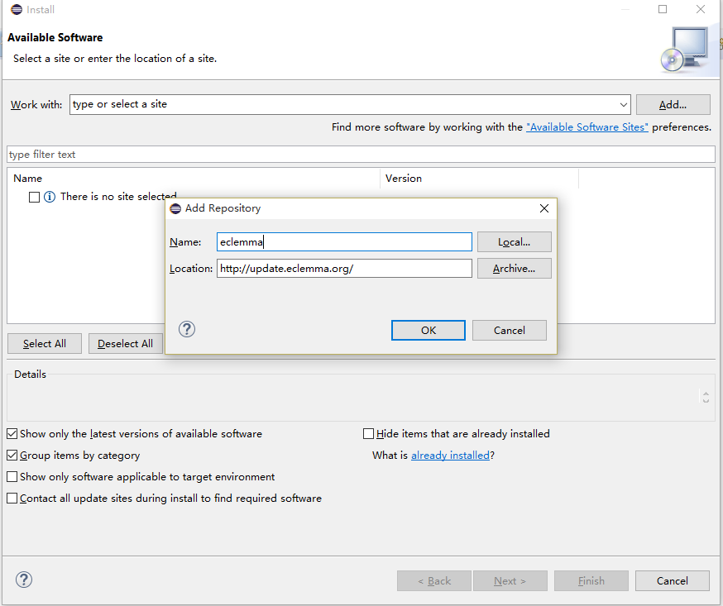Toggle Group items by category checkbox
Image resolution: width=723 pixels, height=606 pixels.
tap(12, 456)
